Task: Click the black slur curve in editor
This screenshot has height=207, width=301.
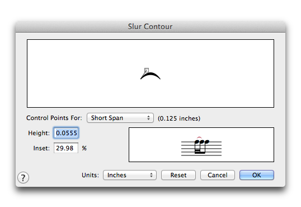Action: pyautogui.click(x=150, y=76)
